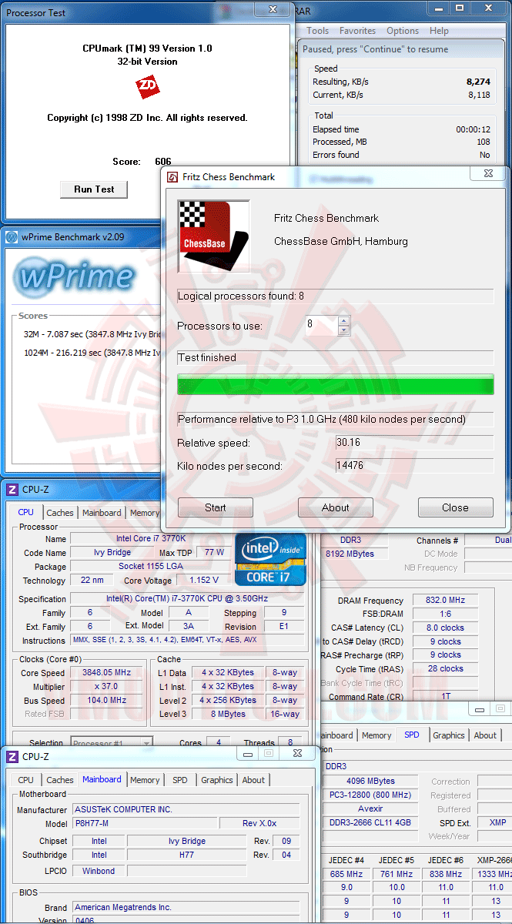Click the SPD module manufacturer Avexir
Image resolution: width=512 pixels, height=924 pixels.
(x=370, y=808)
